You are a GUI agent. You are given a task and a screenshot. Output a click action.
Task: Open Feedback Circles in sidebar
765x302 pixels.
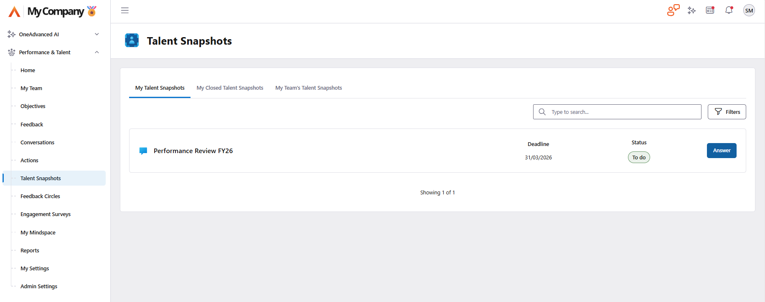[40, 196]
